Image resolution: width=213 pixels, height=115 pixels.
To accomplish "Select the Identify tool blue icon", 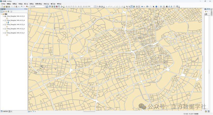I will [x=156, y=6].
